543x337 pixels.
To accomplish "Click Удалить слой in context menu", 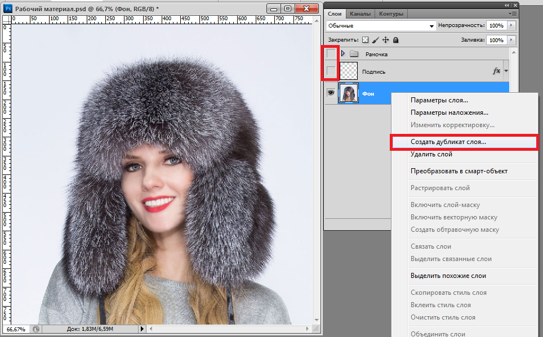I will click(431, 154).
